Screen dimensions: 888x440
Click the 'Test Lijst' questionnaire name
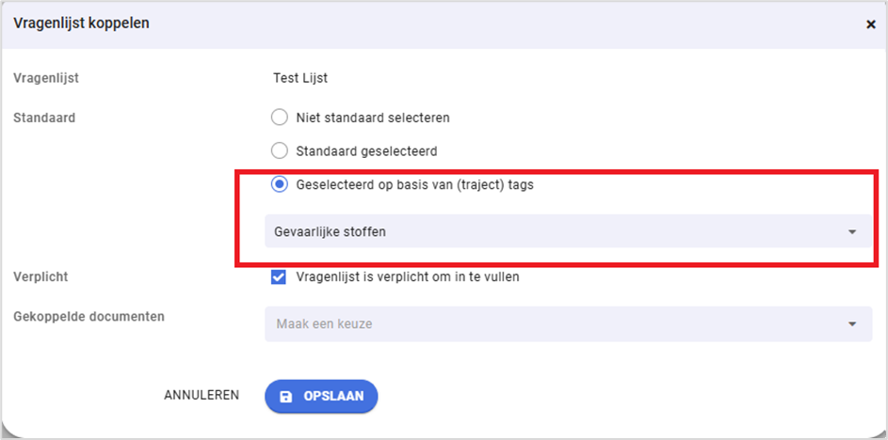[299, 78]
